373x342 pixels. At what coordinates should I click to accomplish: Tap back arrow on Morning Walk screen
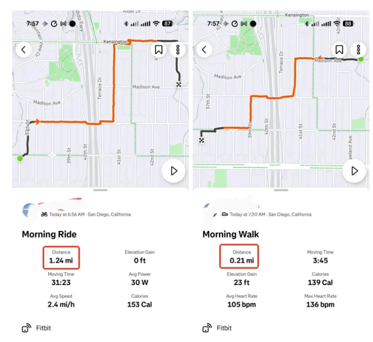point(204,50)
